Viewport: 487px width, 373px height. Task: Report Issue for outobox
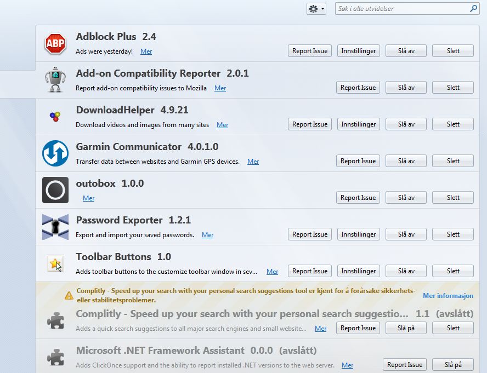click(358, 197)
